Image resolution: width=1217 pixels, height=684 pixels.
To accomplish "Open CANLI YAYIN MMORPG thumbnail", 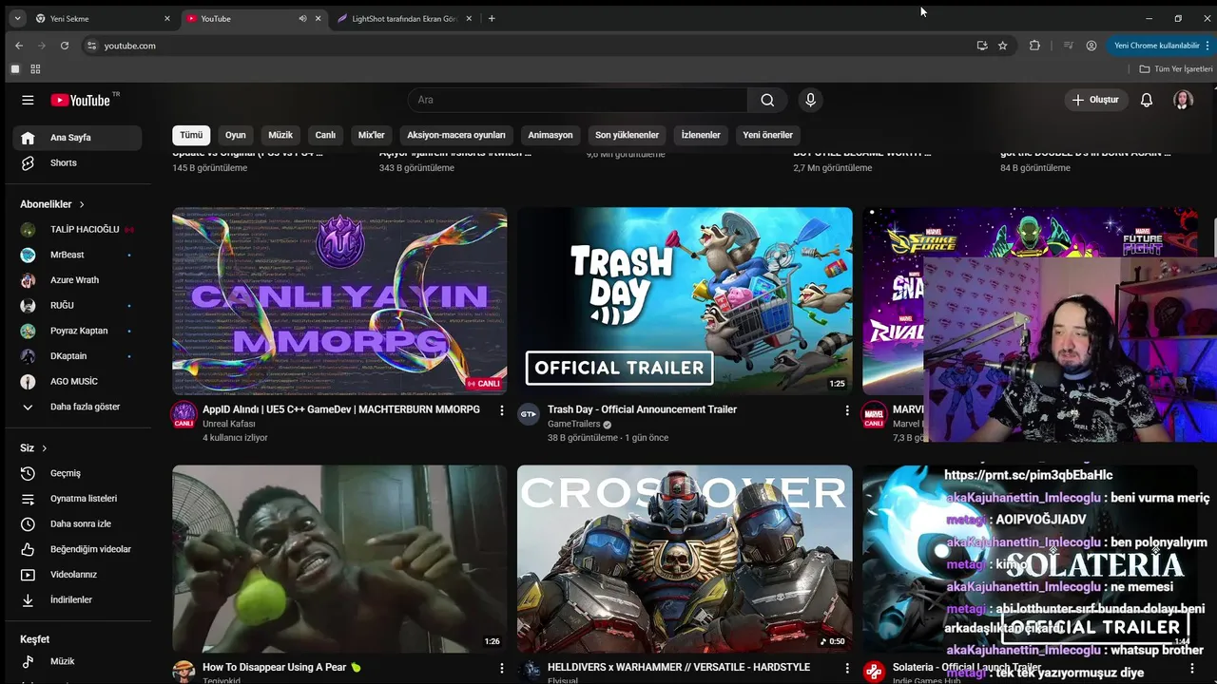I will [x=339, y=301].
